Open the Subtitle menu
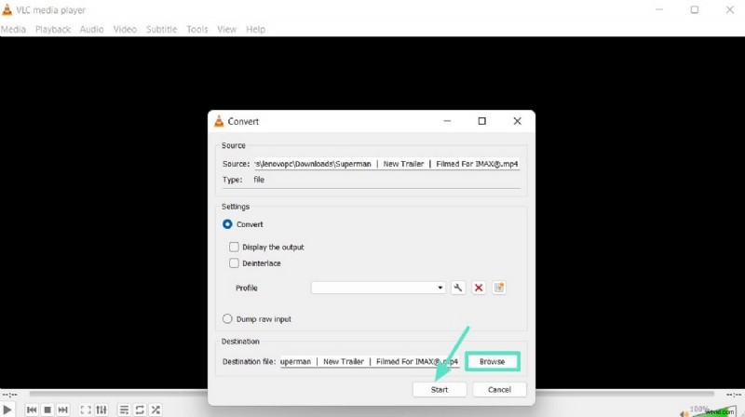This screenshot has width=745, height=417. pos(161,30)
